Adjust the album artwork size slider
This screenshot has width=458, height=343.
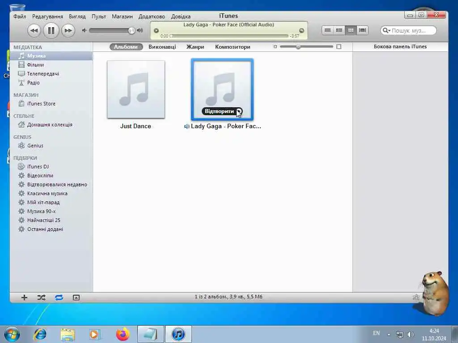pyautogui.click(x=298, y=46)
